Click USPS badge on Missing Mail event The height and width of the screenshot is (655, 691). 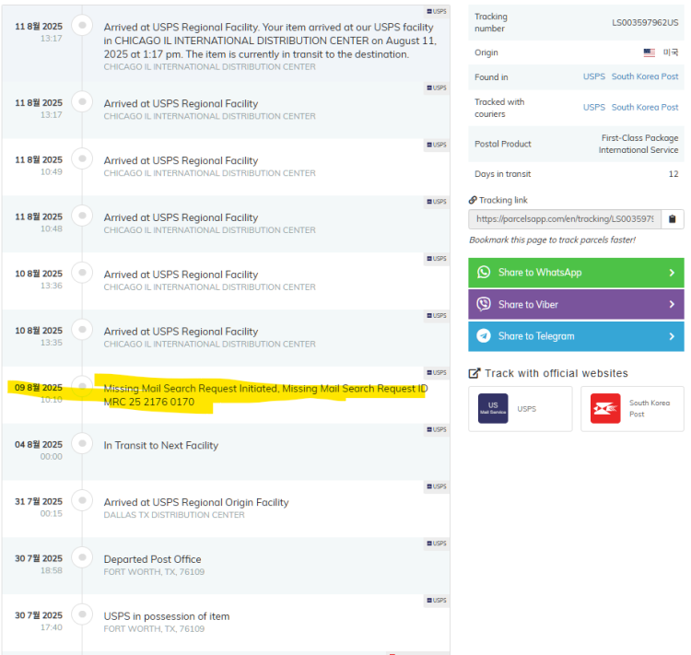click(437, 372)
